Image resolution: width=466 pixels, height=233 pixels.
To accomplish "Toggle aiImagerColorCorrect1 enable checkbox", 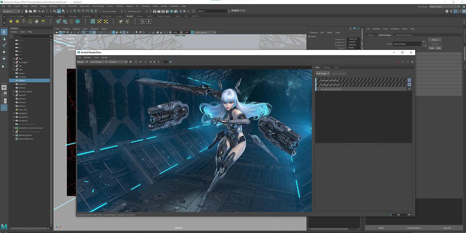I will (409, 85).
